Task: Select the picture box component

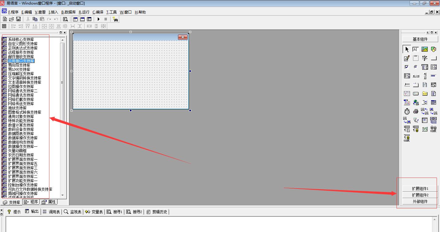Action: (x=424, y=49)
